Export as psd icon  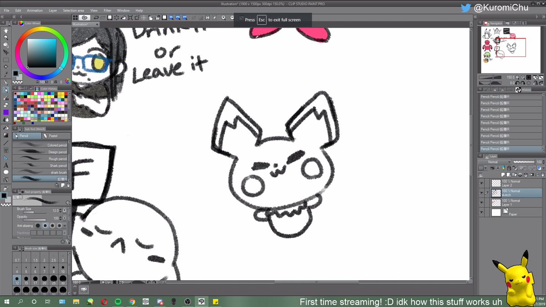[184, 18]
